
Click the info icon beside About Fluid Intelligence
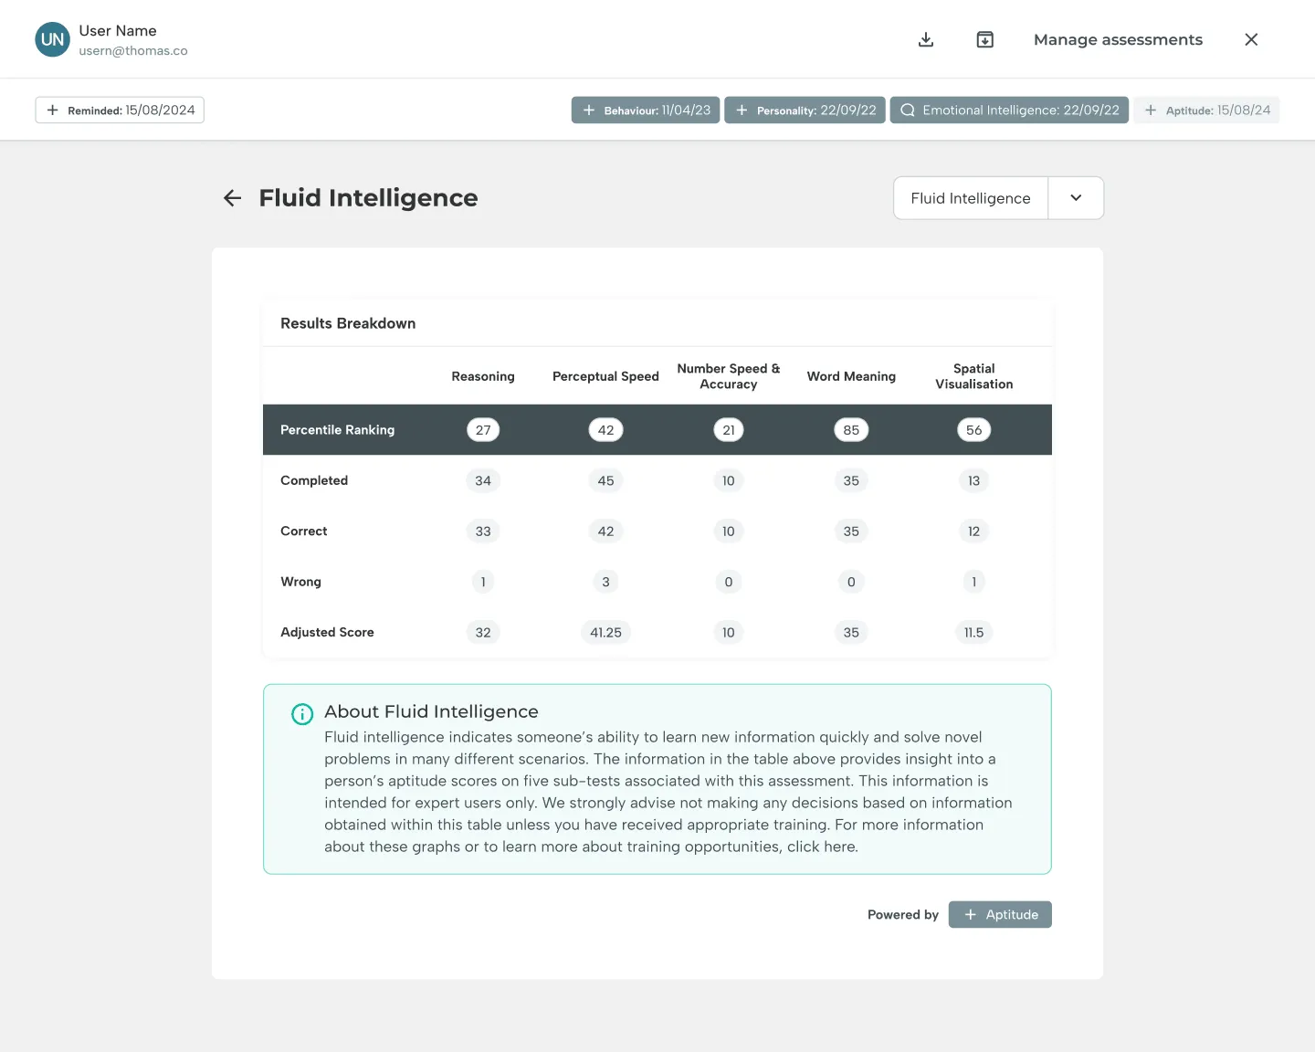click(302, 714)
